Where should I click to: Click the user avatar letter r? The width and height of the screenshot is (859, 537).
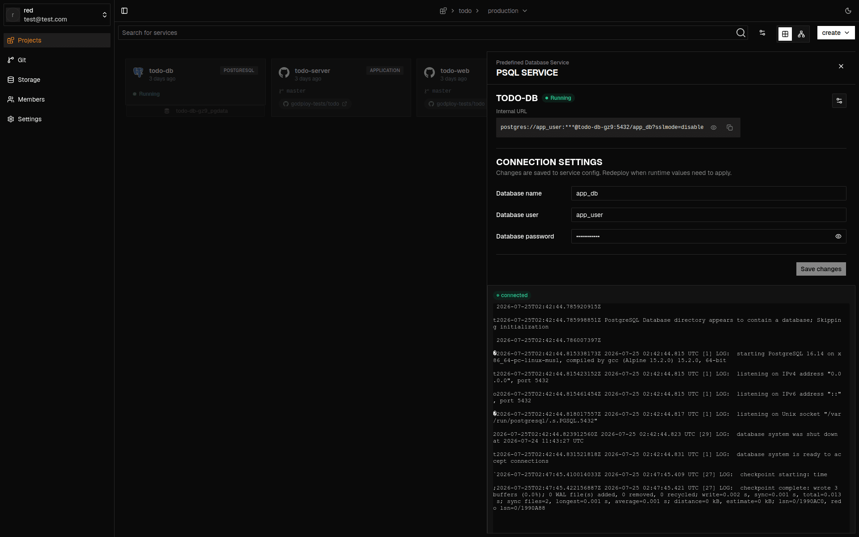click(x=13, y=15)
